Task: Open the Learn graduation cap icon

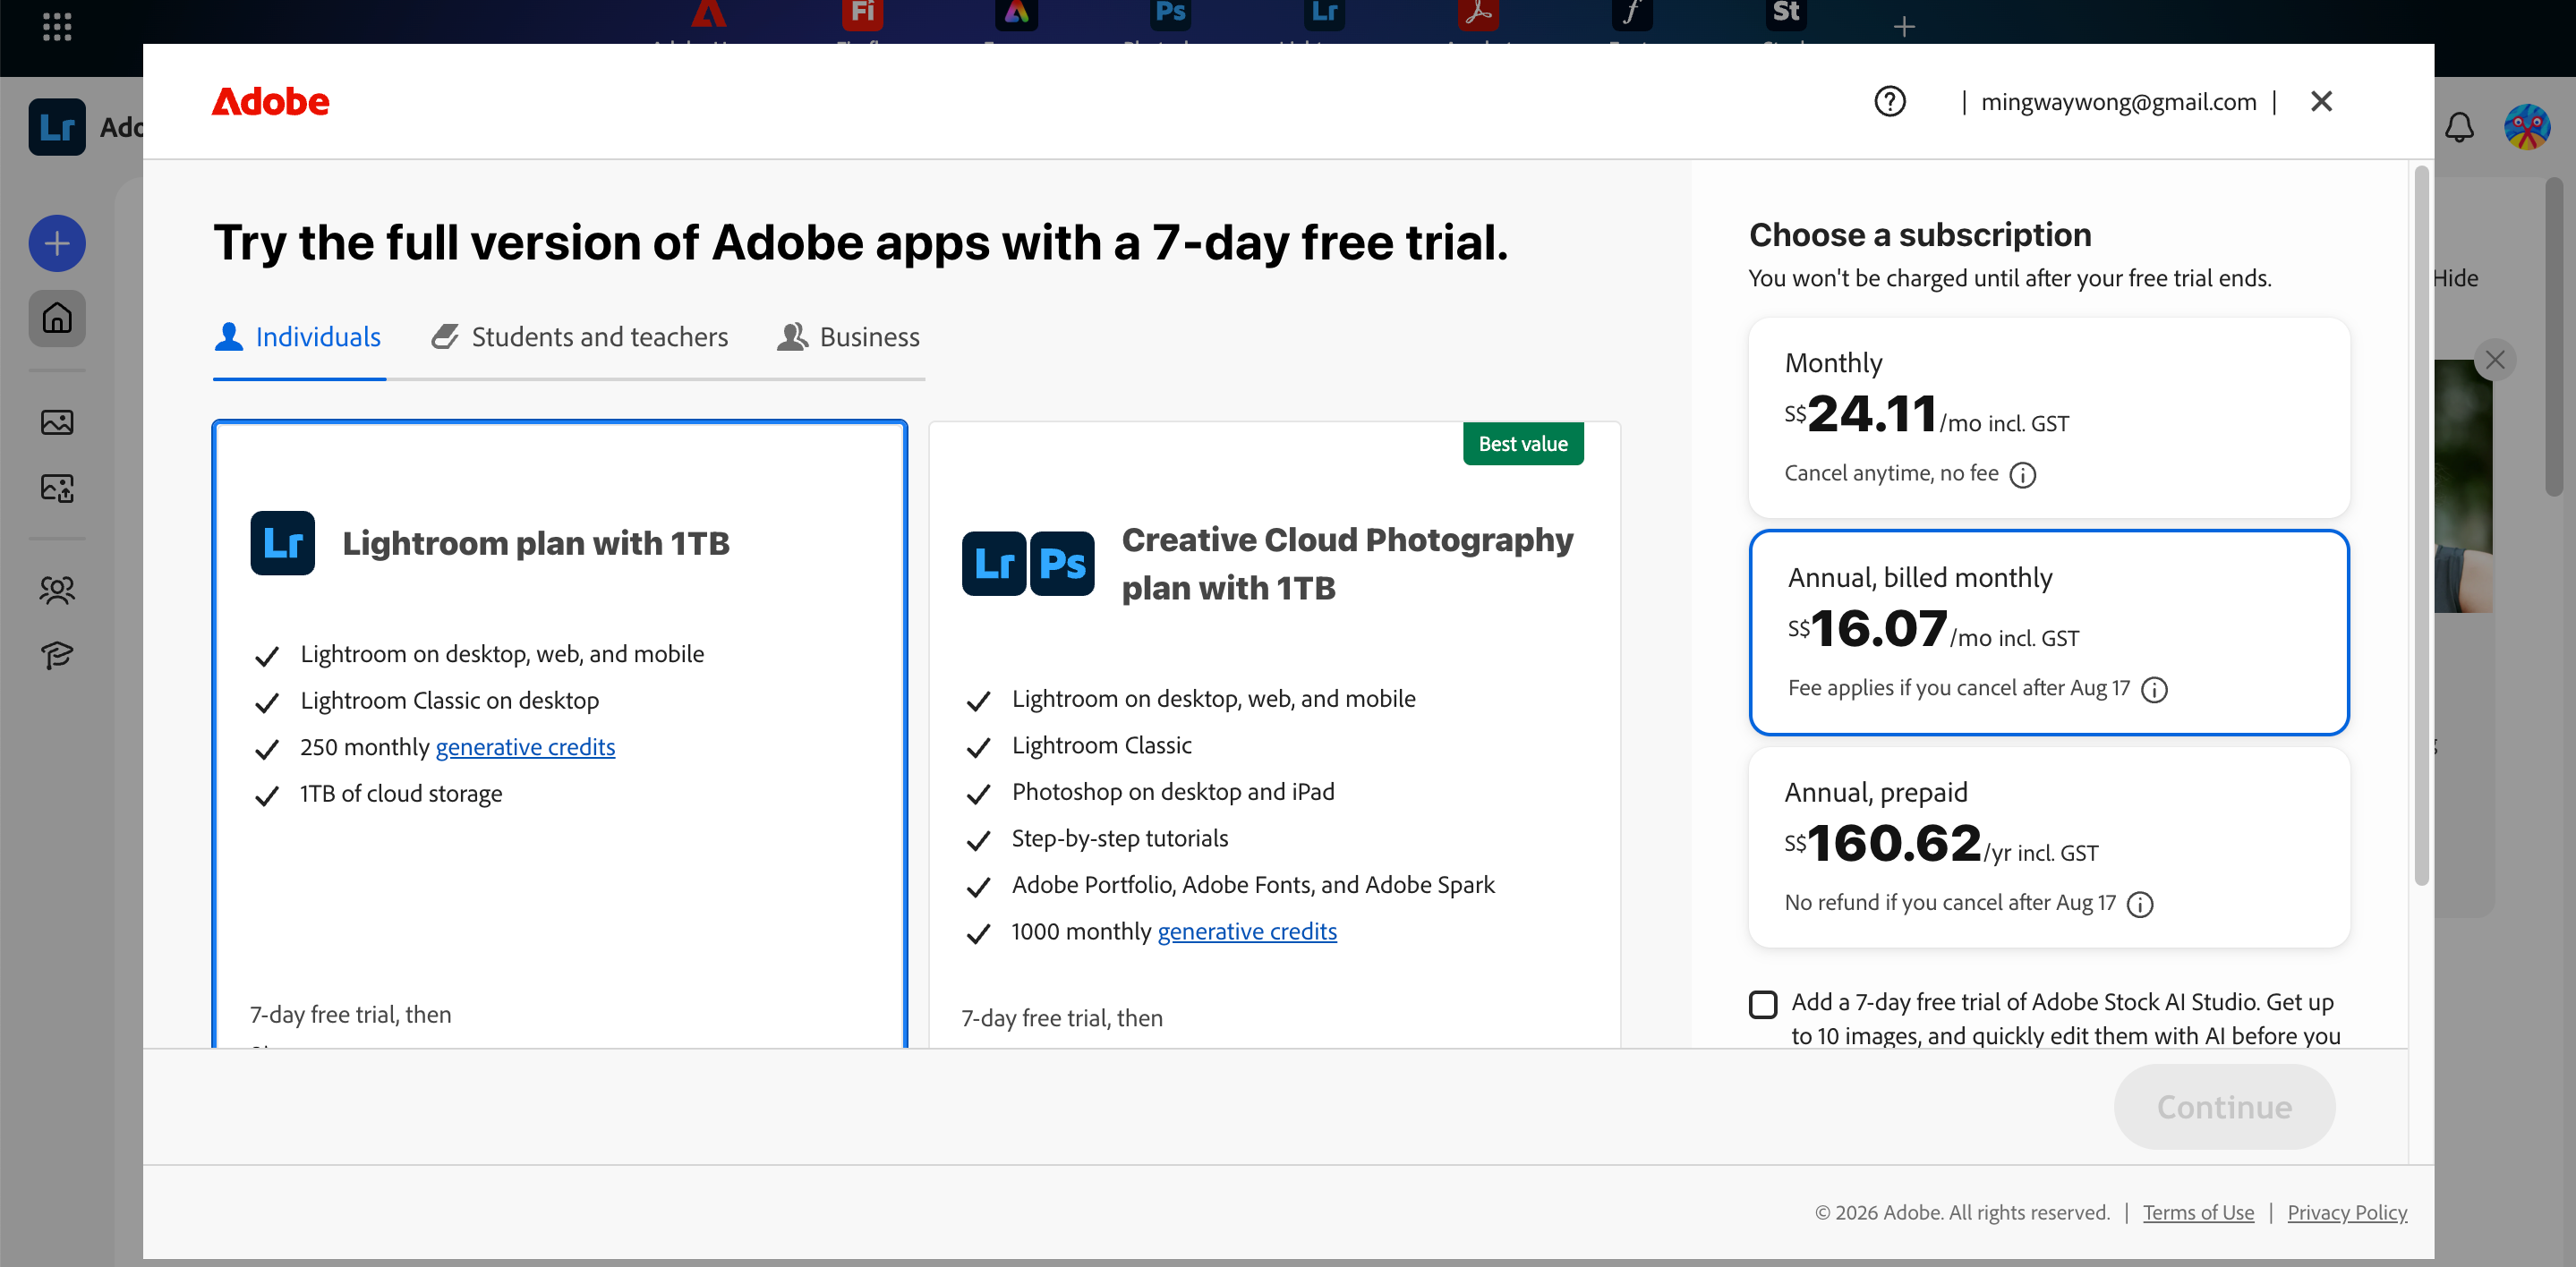Action: (x=57, y=655)
